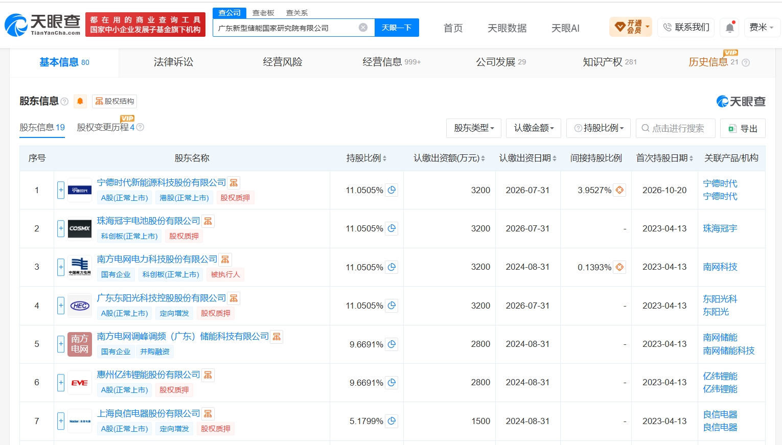Image resolution: width=782 pixels, height=445 pixels.
Task: Switch to the 经营风险 tab
Action: pos(283,62)
